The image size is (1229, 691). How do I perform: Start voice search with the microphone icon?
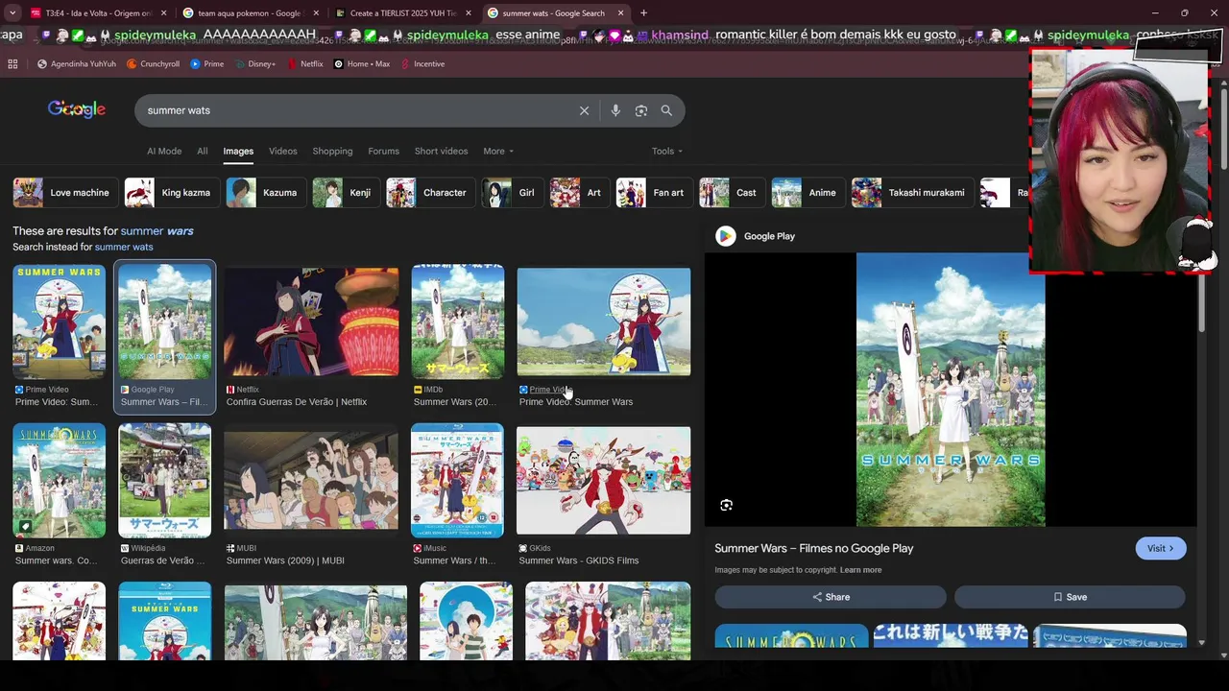tap(615, 110)
